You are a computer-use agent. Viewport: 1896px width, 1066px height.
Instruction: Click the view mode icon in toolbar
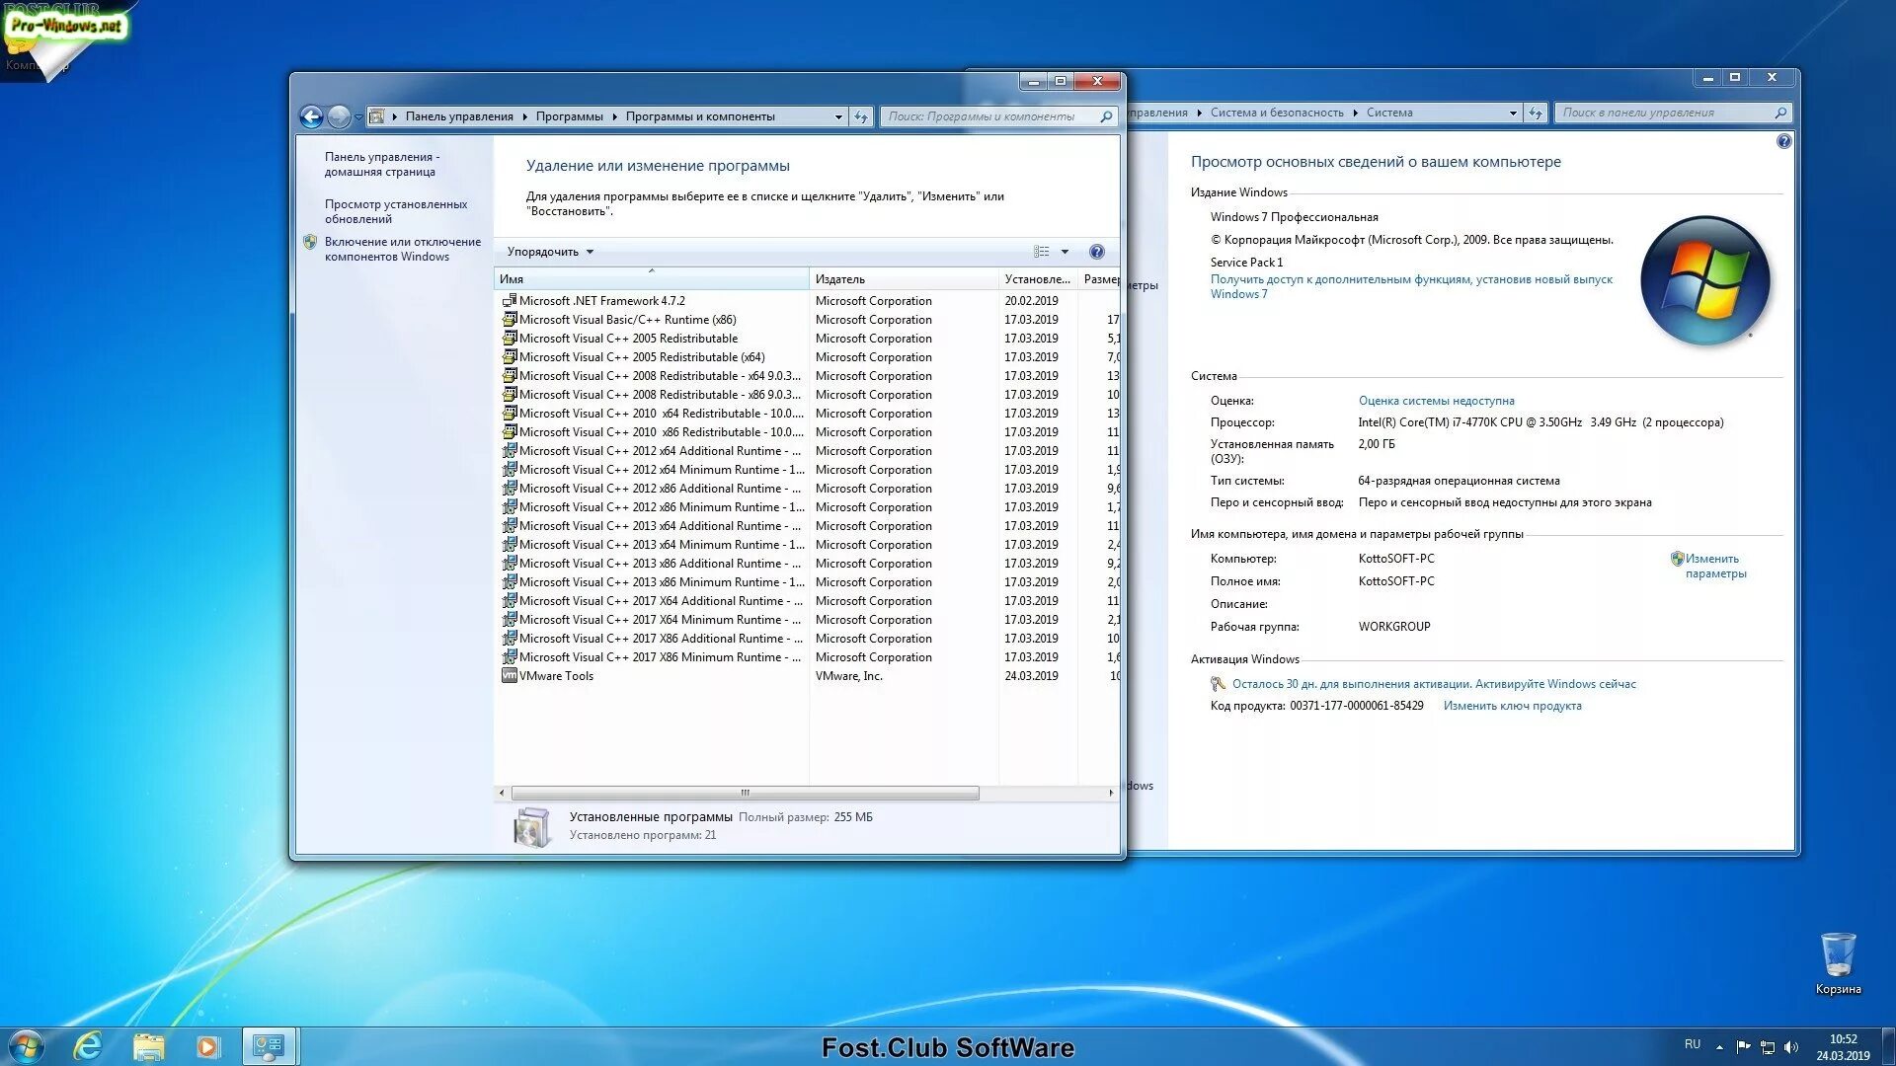point(1042,252)
